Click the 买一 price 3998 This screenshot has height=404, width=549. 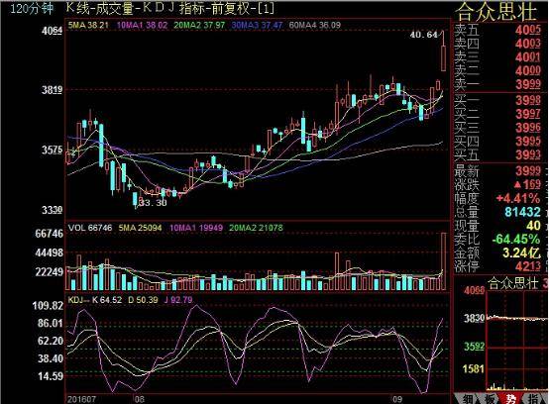click(x=528, y=101)
